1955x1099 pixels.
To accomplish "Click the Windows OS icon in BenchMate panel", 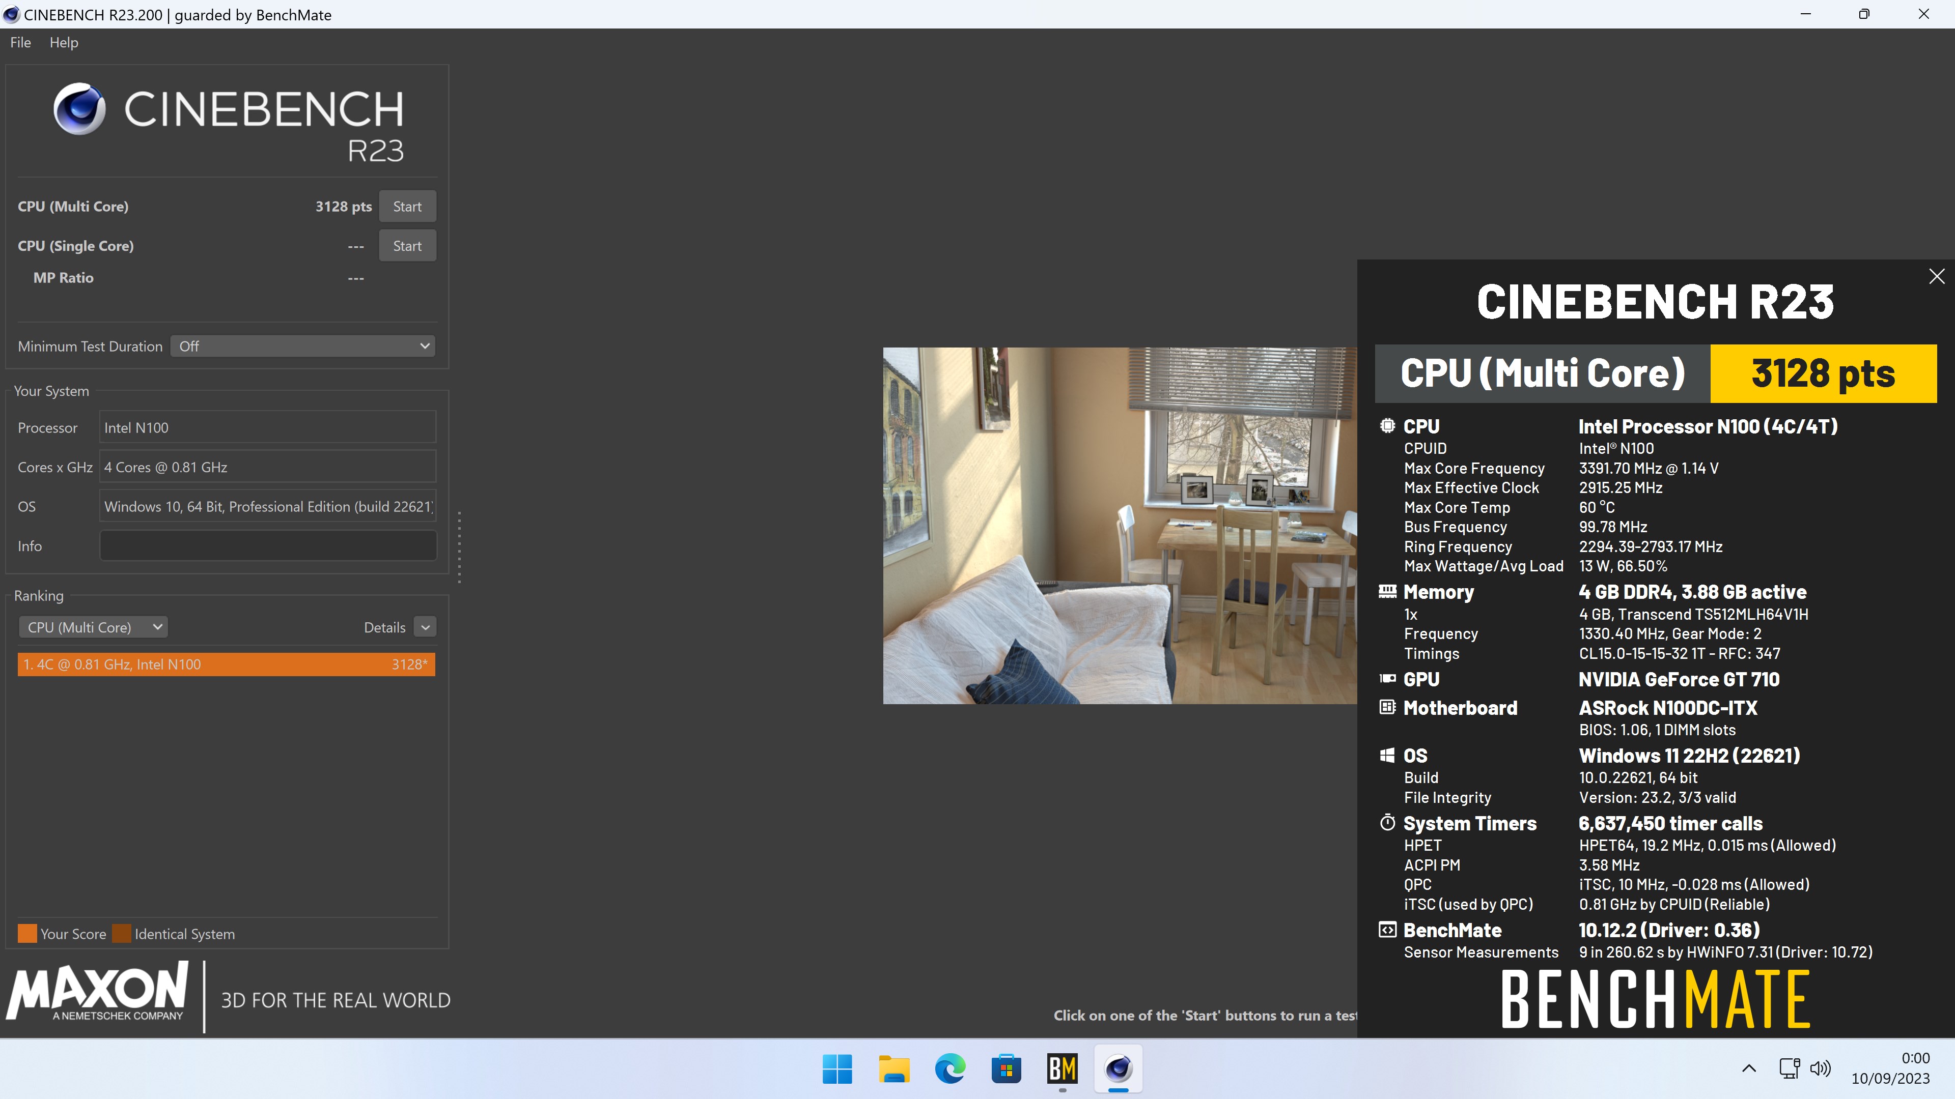I will pos(1387,756).
